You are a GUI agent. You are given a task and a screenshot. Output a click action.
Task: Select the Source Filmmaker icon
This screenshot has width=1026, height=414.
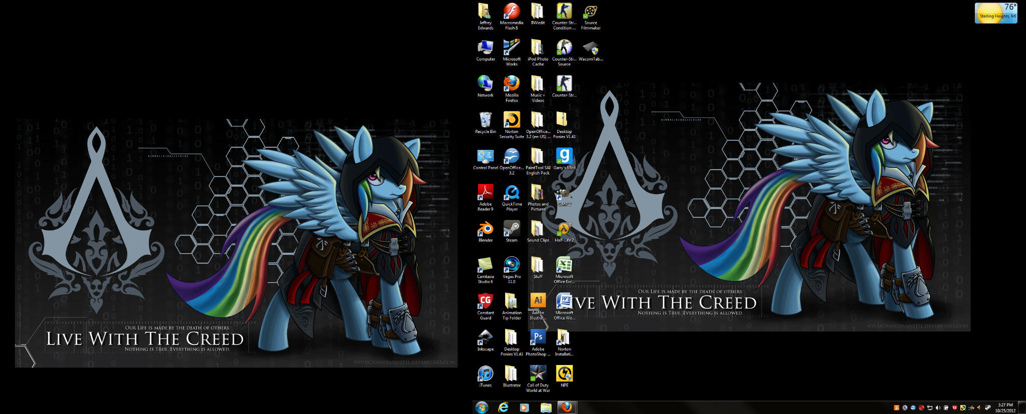591,17
